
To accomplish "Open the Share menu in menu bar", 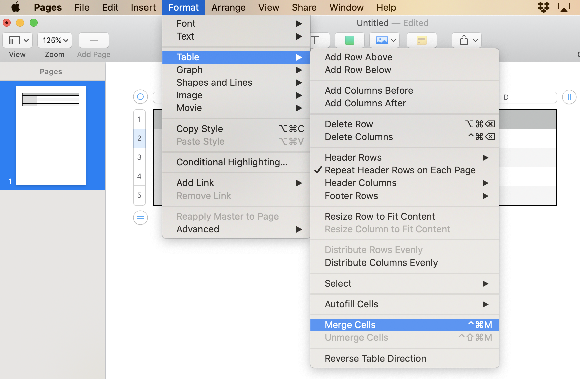I will click(x=304, y=7).
